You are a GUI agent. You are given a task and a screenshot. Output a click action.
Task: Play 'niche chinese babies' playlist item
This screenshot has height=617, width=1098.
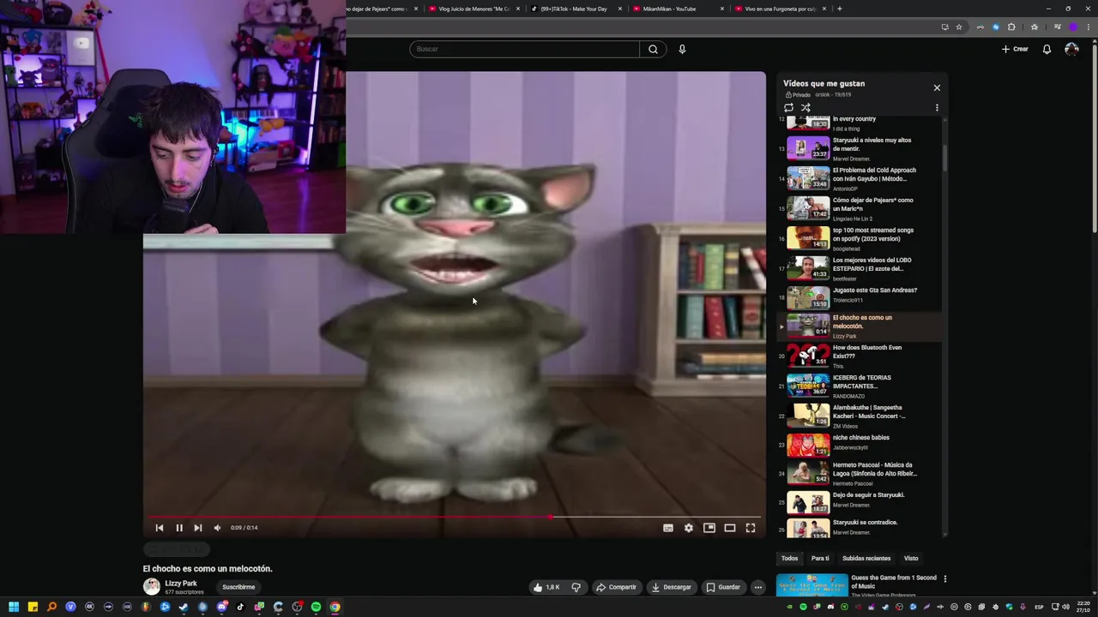[x=860, y=444]
